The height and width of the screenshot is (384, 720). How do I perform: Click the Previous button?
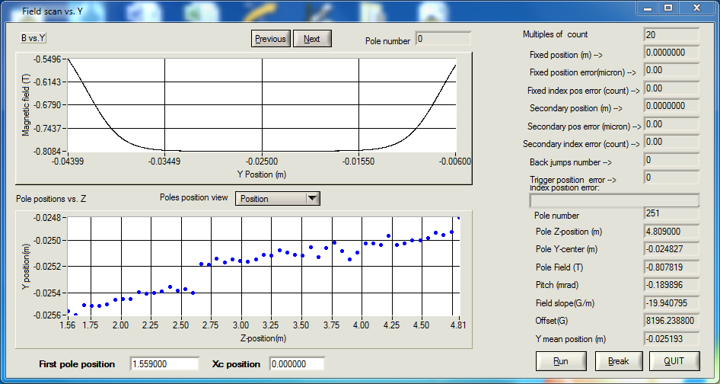coord(270,39)
